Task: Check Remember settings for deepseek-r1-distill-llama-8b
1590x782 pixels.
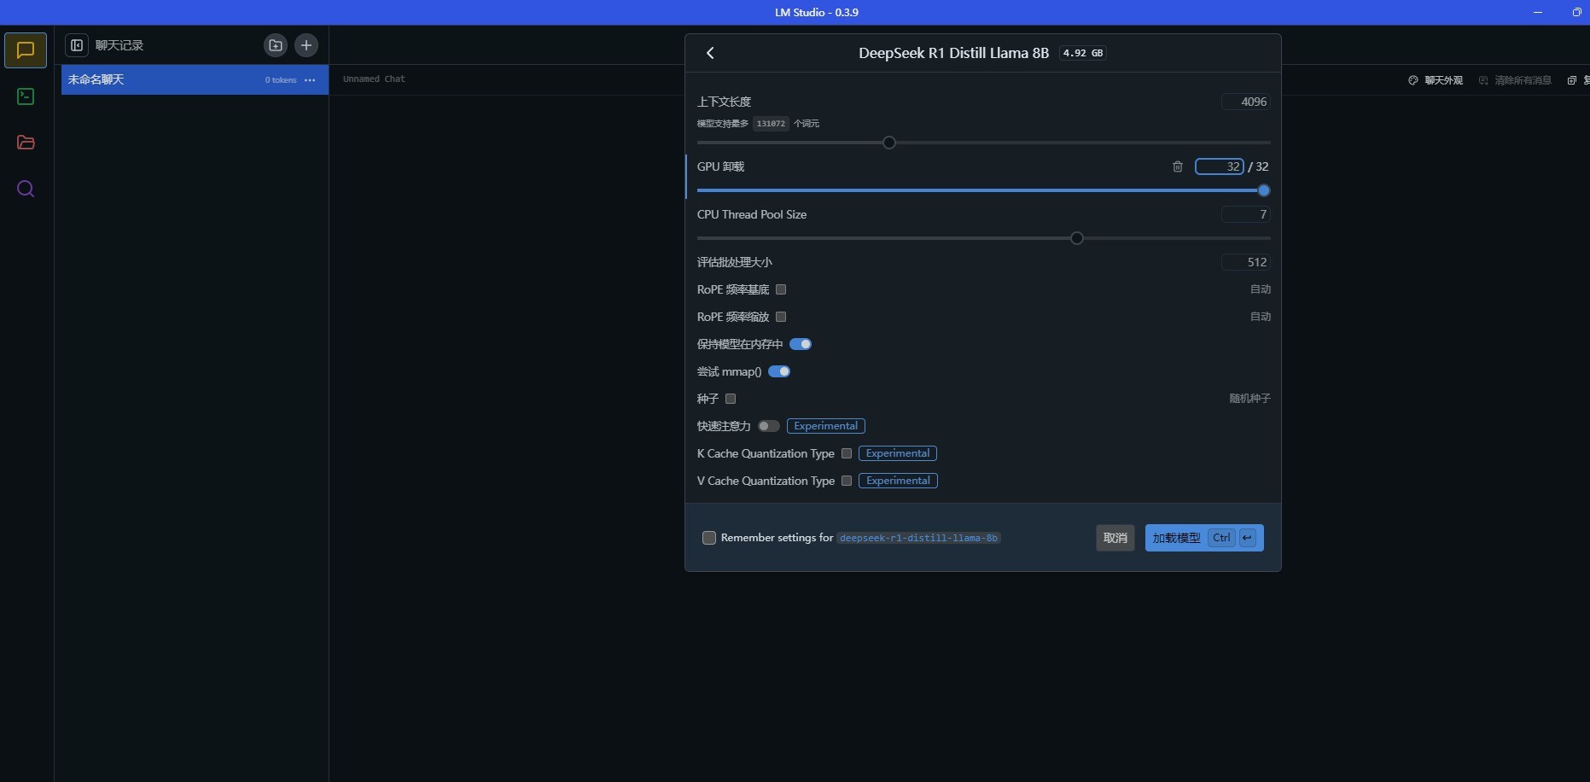Action: (709, 538)
